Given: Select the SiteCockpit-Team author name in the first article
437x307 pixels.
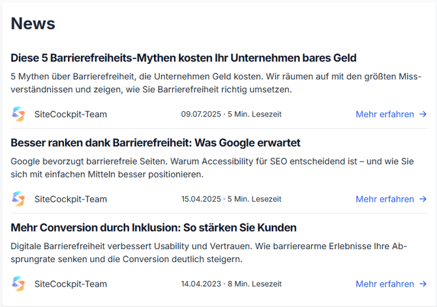Looking at the screenshot, I should (x=70, y=114).
